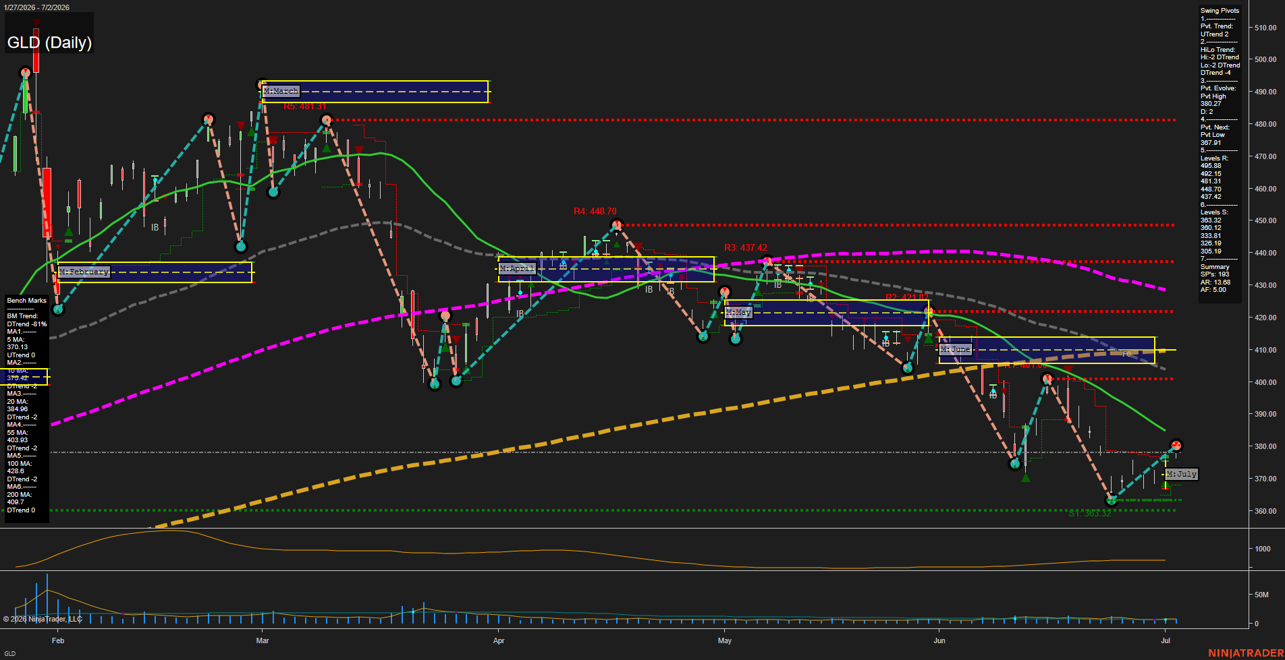Viewport: 1285px width, 660px height.
Task: Click the swing pivot high marker at 437.42
Action: click(767, 261)
